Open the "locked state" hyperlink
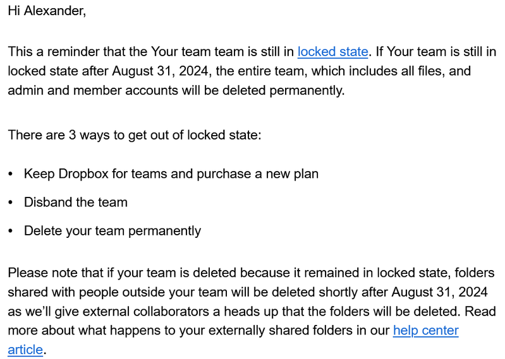This screenshot has width=505, height=359. pyautogui.click(x=332, y=52)
